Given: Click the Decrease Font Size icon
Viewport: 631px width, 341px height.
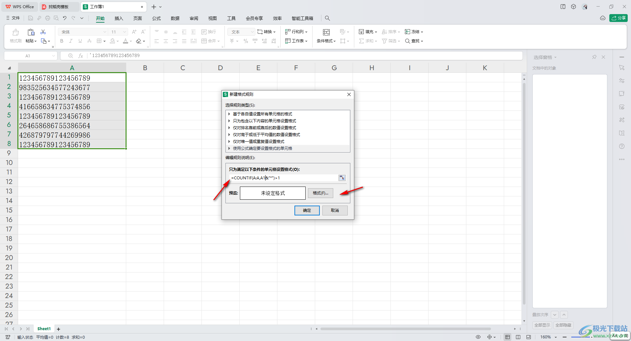Looking at the screenshot, I should click(x=143, y=32).
